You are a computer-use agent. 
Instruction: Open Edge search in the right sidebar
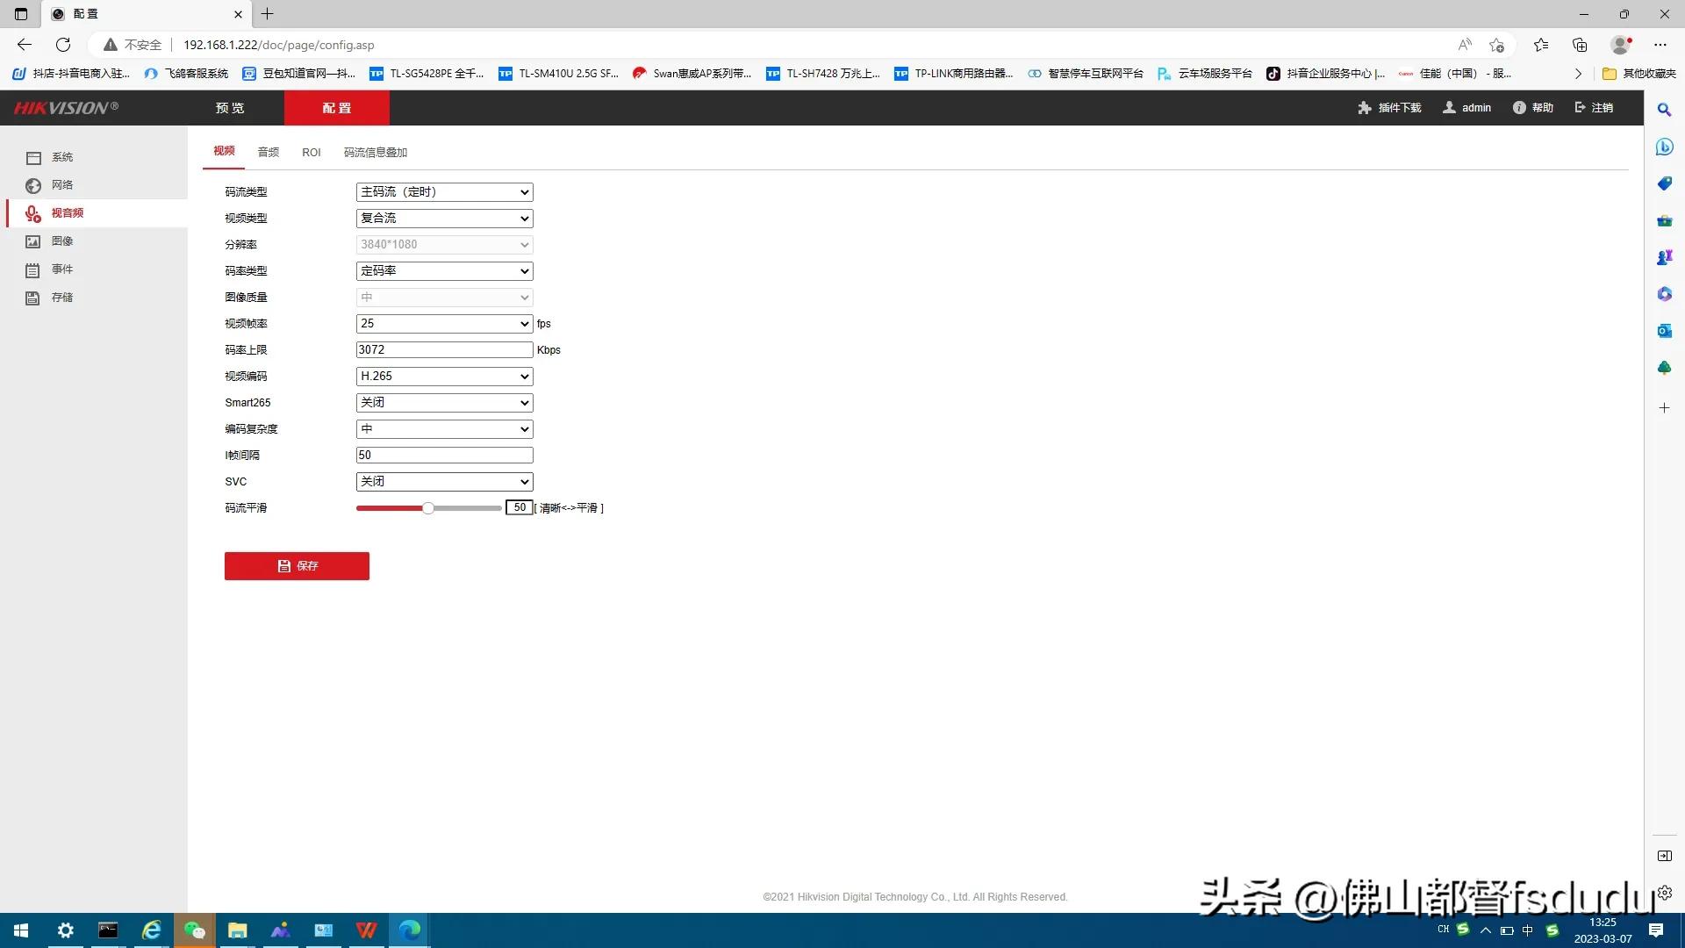coord(1663,110)
